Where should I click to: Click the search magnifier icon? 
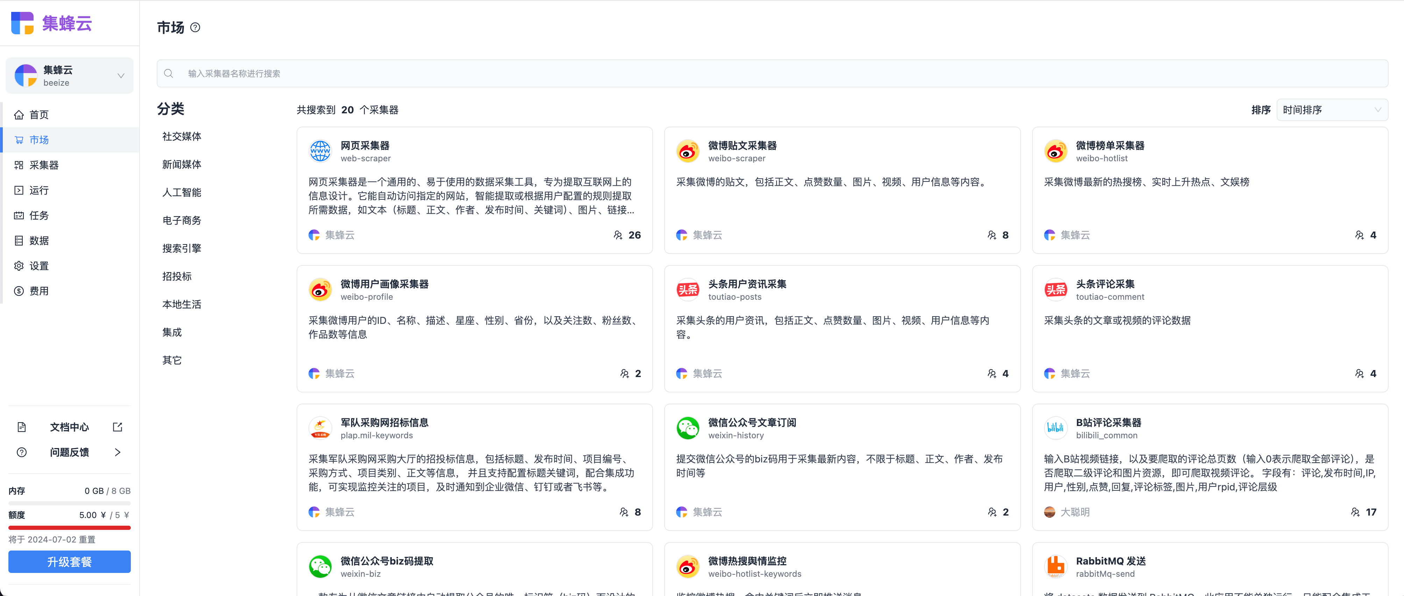pos(168,73)
